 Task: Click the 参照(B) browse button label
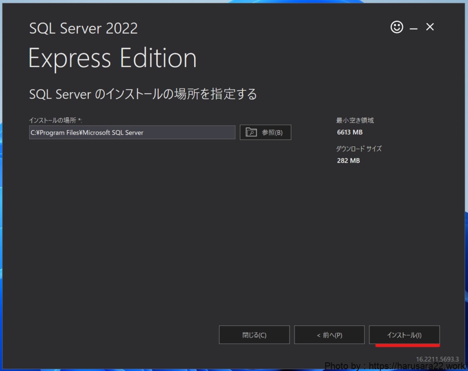(x=272, y=132)
